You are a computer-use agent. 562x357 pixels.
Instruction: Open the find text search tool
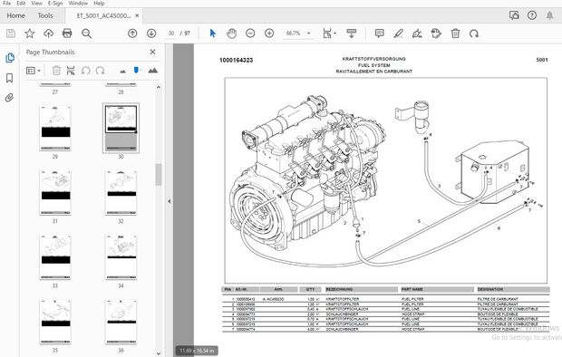tap(86, 34)
